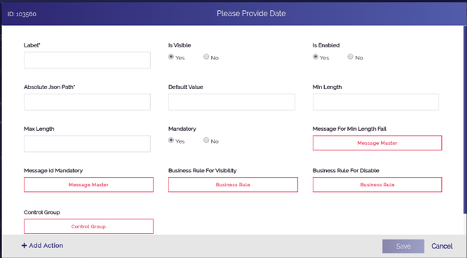Choose No under Is Enabled
The height and width of the screenshot is (258, 467).
tap(351, 57)
